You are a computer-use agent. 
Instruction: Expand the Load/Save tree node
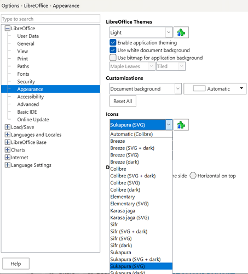[7, 127]
